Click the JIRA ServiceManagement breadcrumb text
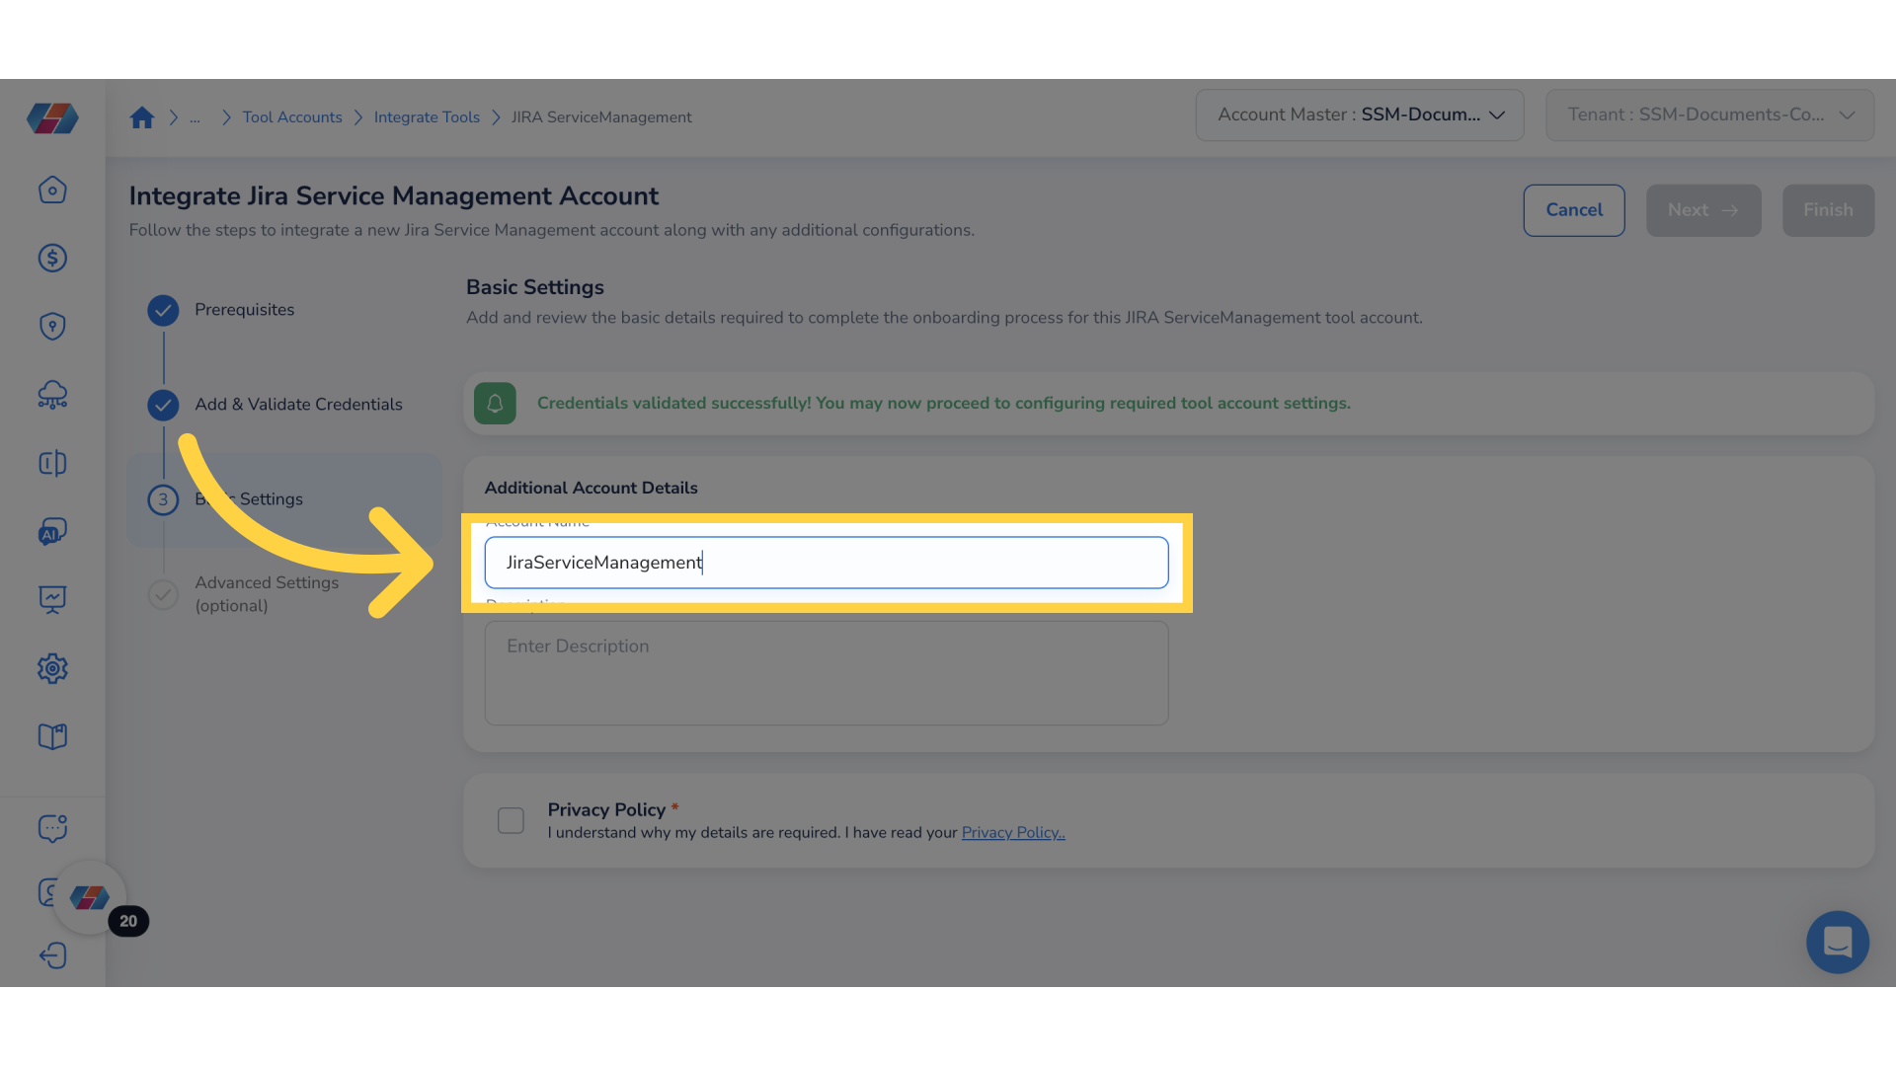 click(x=601, y=117)
